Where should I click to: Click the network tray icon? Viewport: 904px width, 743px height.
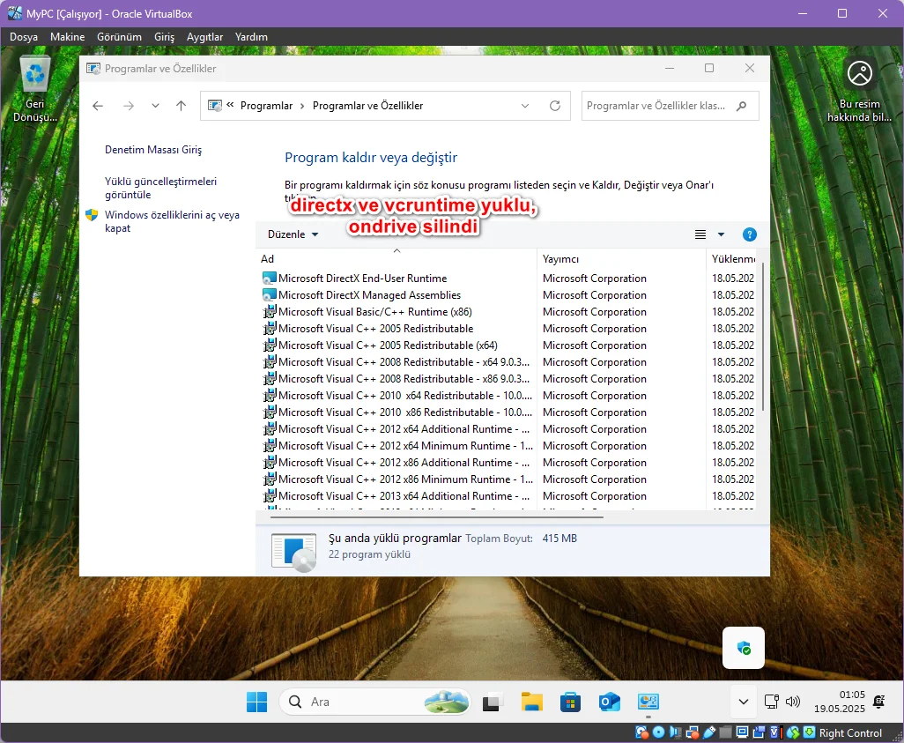[x=772, y=702]
